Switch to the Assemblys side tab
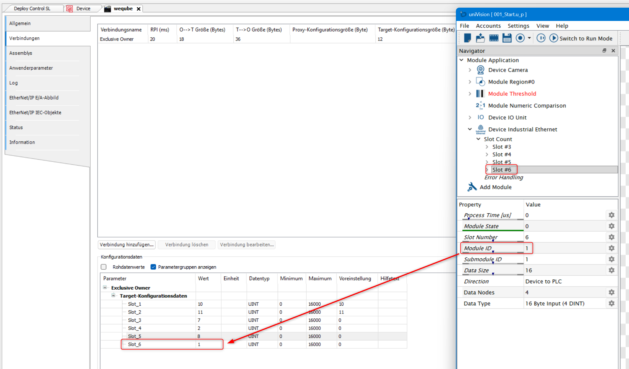Viewport: 629px width, 369px height. pos(21,53)
